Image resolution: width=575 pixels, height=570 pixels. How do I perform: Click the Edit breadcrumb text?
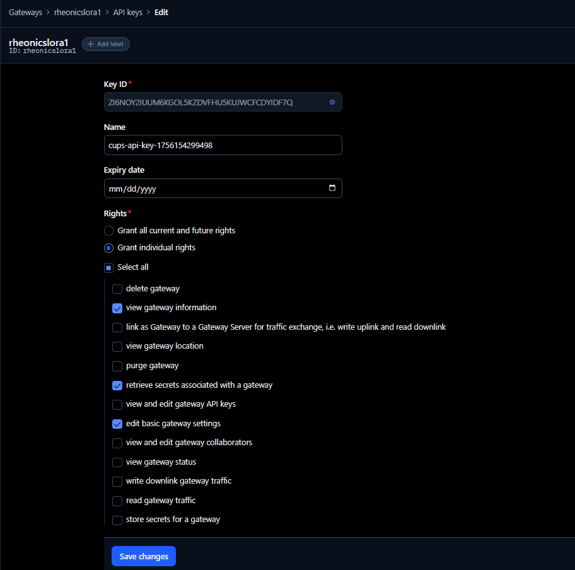tap(161, 13)
